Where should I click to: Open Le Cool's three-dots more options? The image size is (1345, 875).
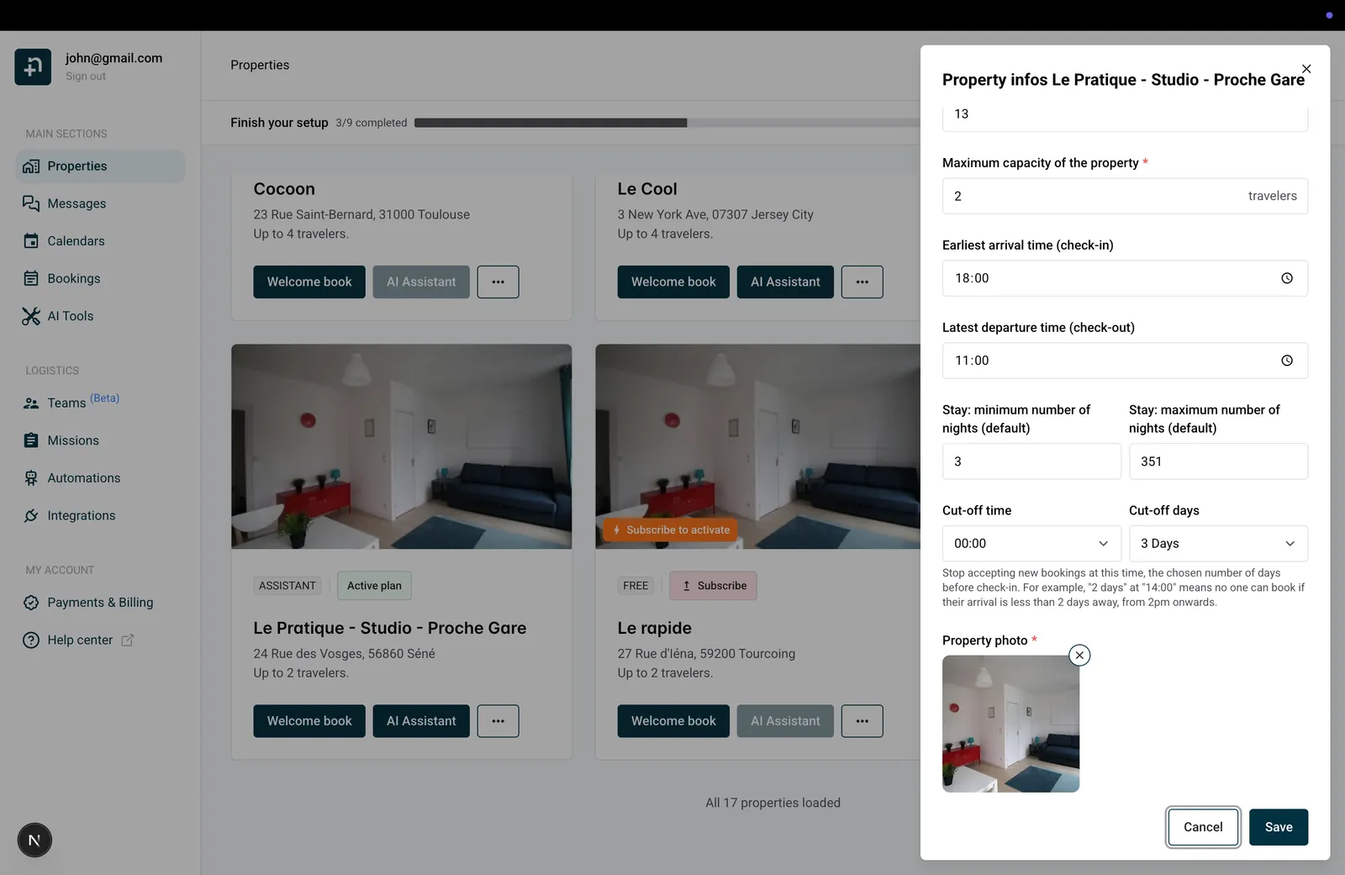[x=862, y=282]
